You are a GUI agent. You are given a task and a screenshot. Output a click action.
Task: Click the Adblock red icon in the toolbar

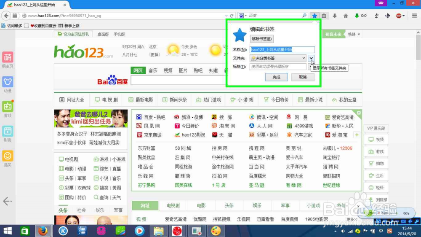tap(399, 16)
